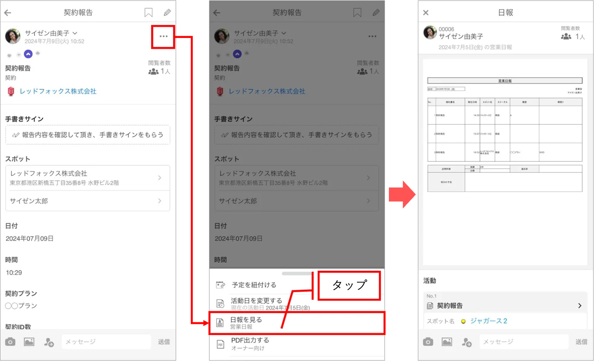The width and height of the screenshot is (594, 361).
Task: Open image gallery icon in right panel bottom bar
Action: (x=447, y=342)
